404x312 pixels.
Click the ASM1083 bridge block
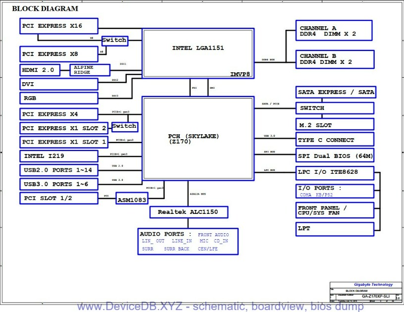(132, 198)
